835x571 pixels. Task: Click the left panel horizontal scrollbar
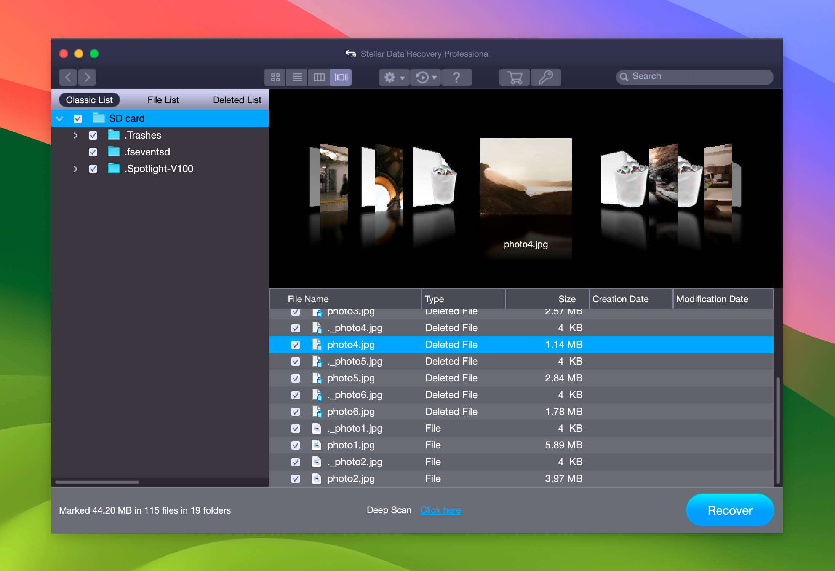pyautogui.click(x=97, y=482)
